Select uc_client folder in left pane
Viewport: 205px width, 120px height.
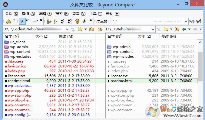(x=18, y=42)
